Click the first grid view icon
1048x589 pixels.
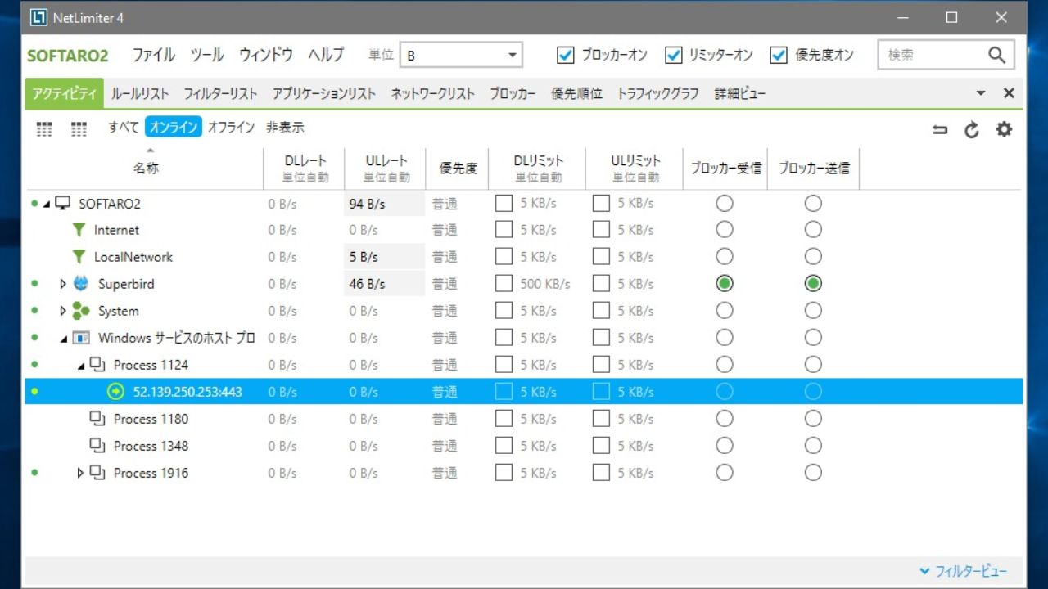[x=44, y=128]
